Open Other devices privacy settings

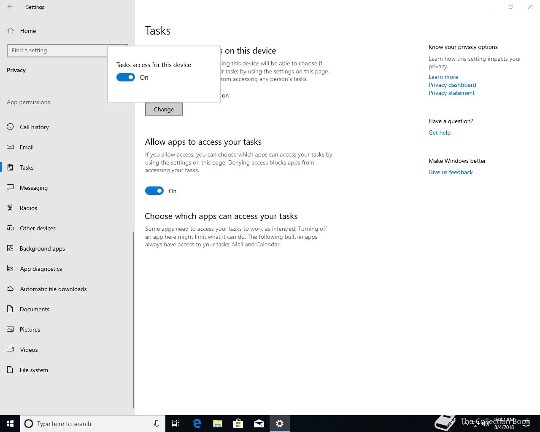[67, 228]
